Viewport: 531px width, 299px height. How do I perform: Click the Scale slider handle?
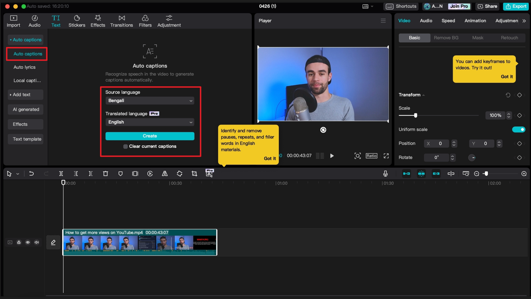(x=415, y=115)
